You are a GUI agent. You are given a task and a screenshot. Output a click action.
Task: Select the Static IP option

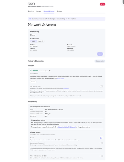coord(40,41)
